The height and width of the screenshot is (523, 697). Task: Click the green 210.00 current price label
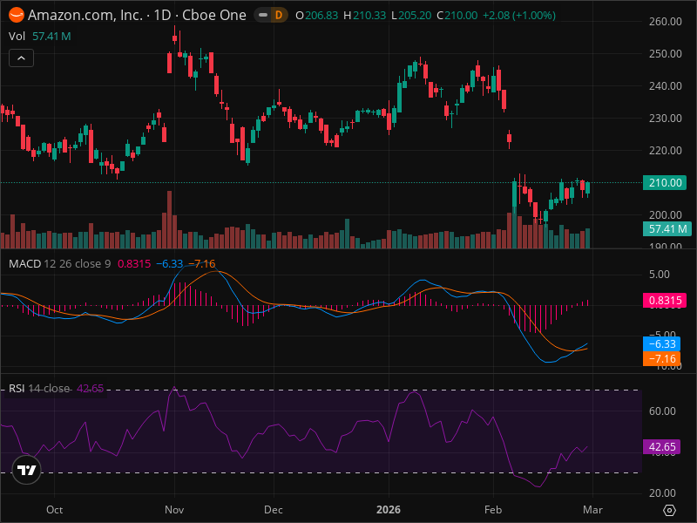(x=665, y=183)
